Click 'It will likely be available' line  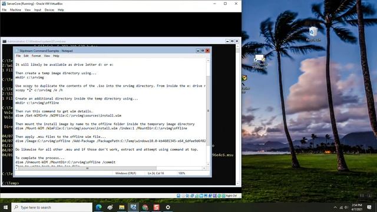point(64,65)
